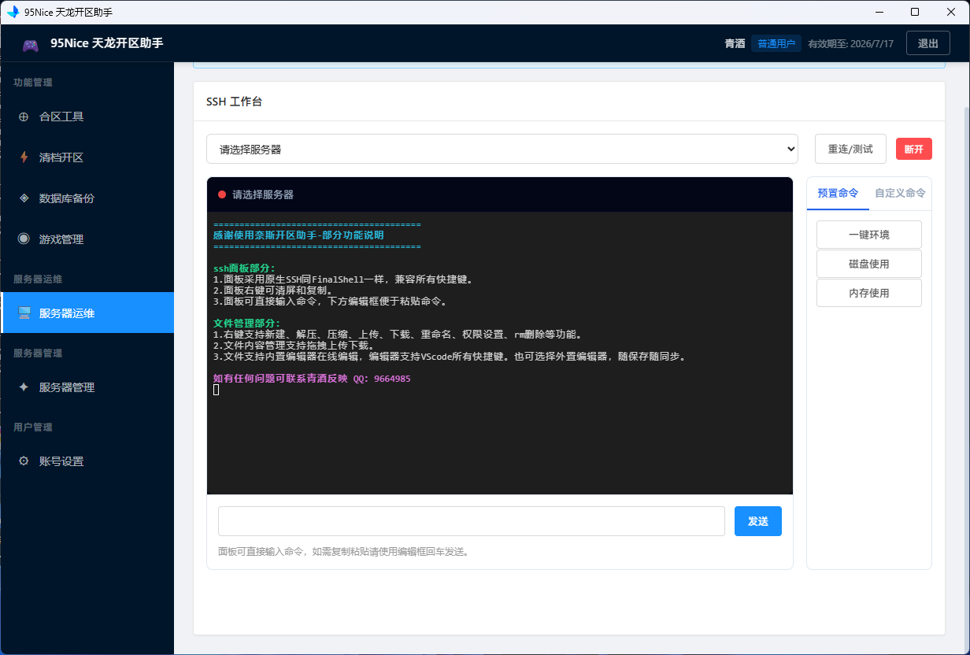
Task: Click the red 断开 button
Action: tap(914, 149)
